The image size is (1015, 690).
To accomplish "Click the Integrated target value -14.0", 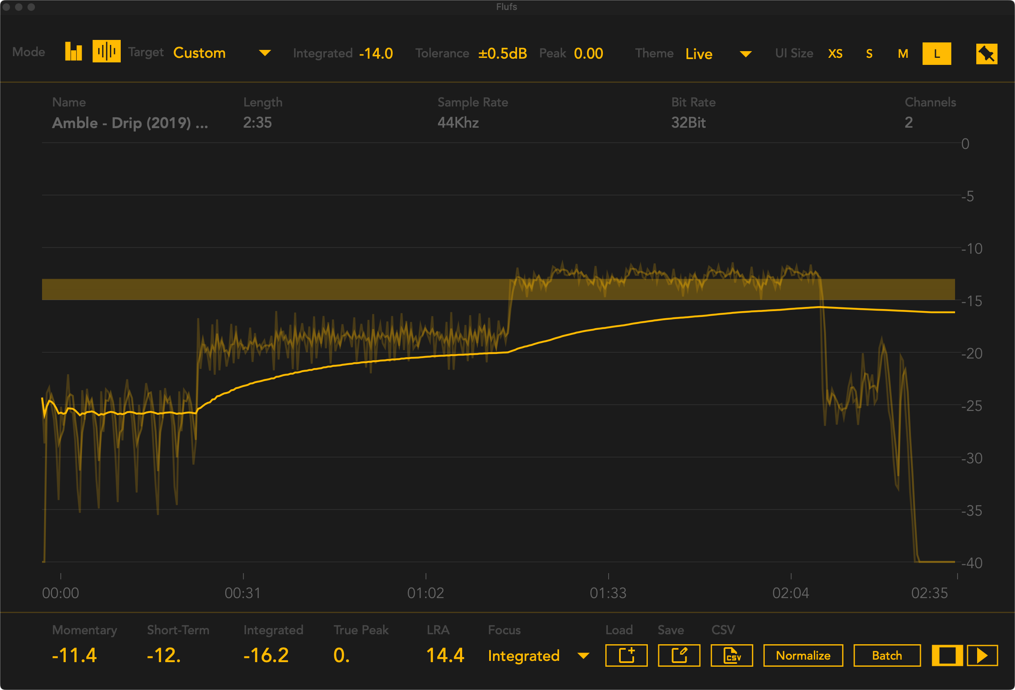I will (x=376, y=53).
